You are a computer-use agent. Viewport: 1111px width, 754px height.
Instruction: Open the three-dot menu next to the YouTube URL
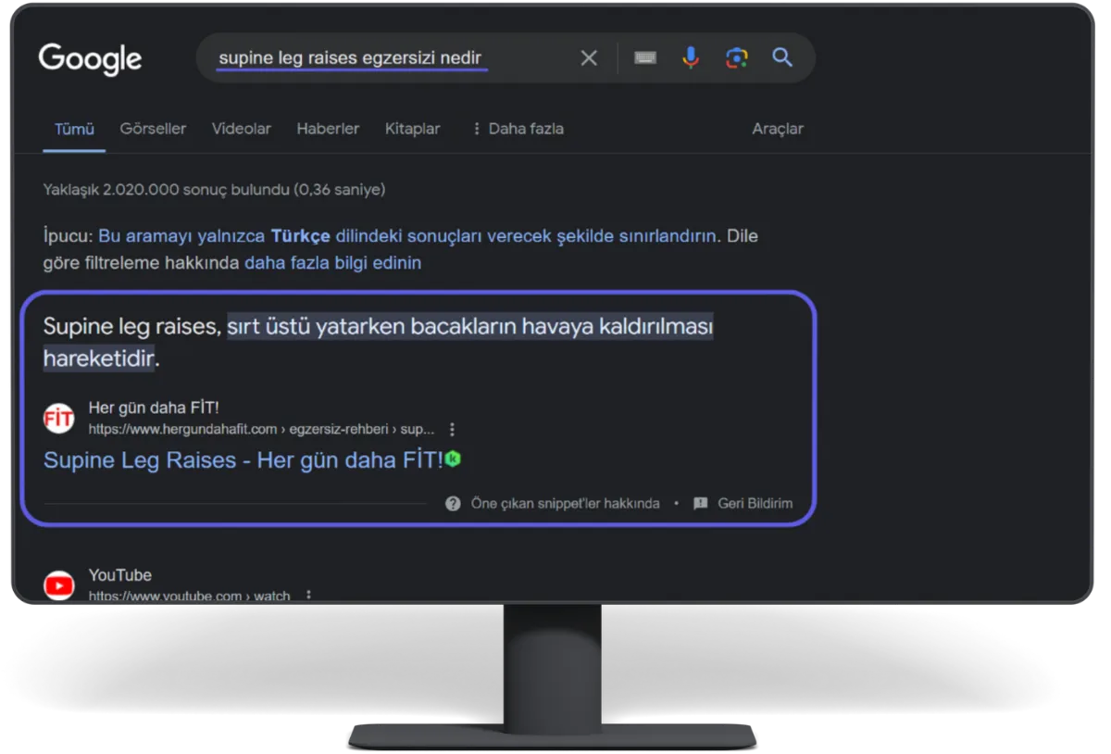click(308, 596)
